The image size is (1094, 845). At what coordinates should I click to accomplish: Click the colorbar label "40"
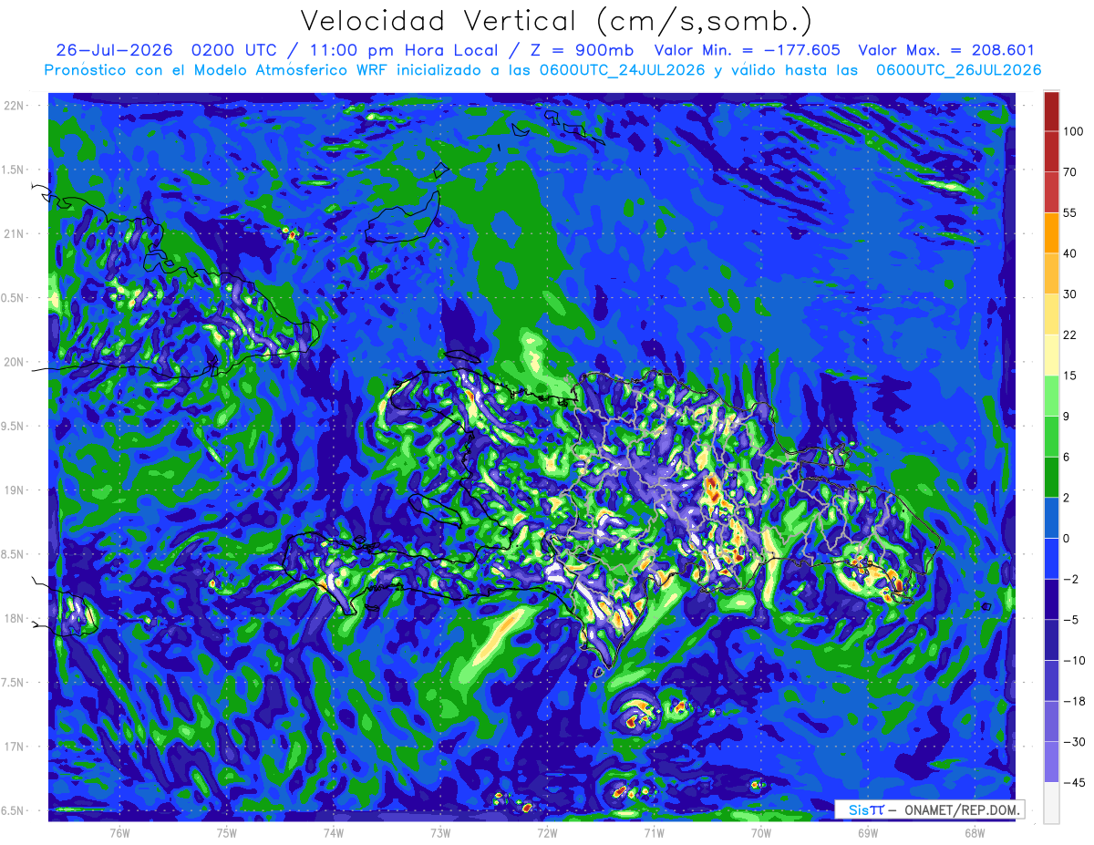point(1069,253)
